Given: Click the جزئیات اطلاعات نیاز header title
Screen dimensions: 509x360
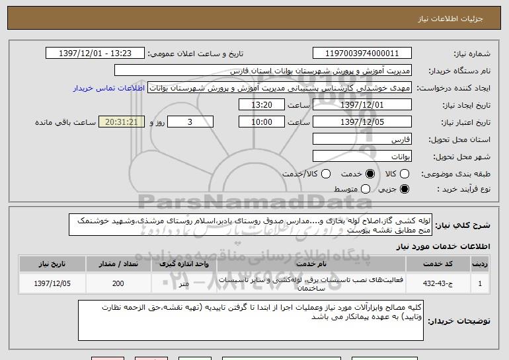Looking at the screenshot, I should (451, 18).
